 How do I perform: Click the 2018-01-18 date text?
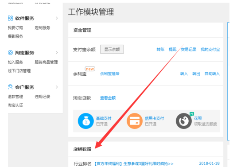[209, 163]
